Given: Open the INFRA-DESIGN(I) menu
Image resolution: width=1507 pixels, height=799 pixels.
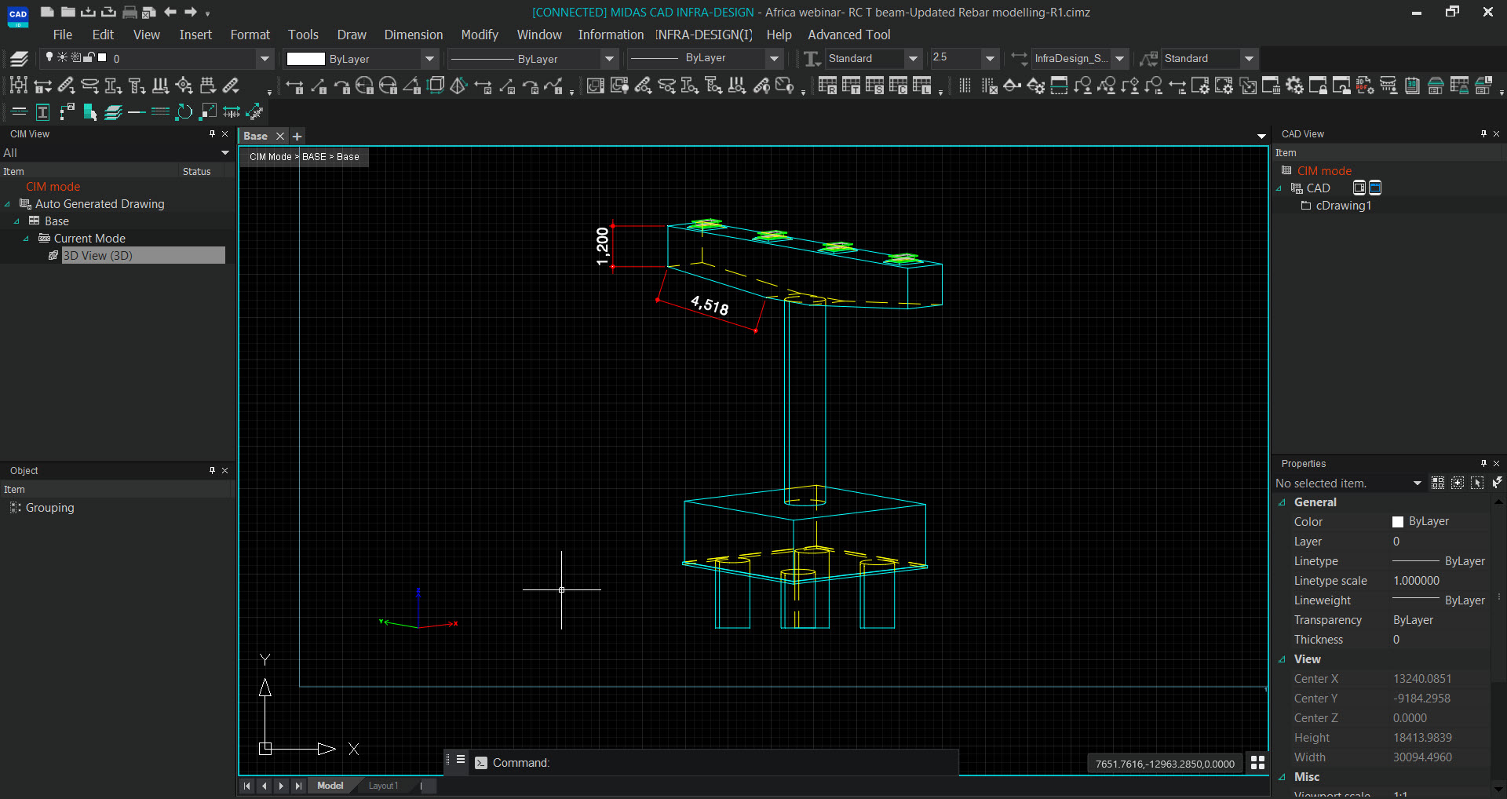Looking at the screenshot, I should (704, 35).
